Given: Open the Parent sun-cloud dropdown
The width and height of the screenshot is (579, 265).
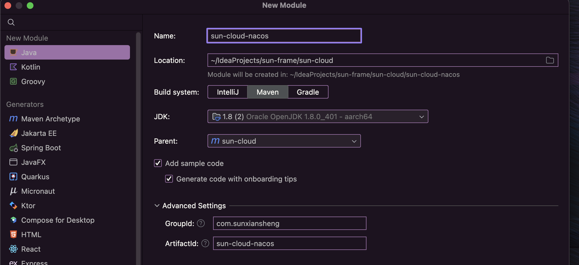Looking at the screenshot, I should (284, 141).
